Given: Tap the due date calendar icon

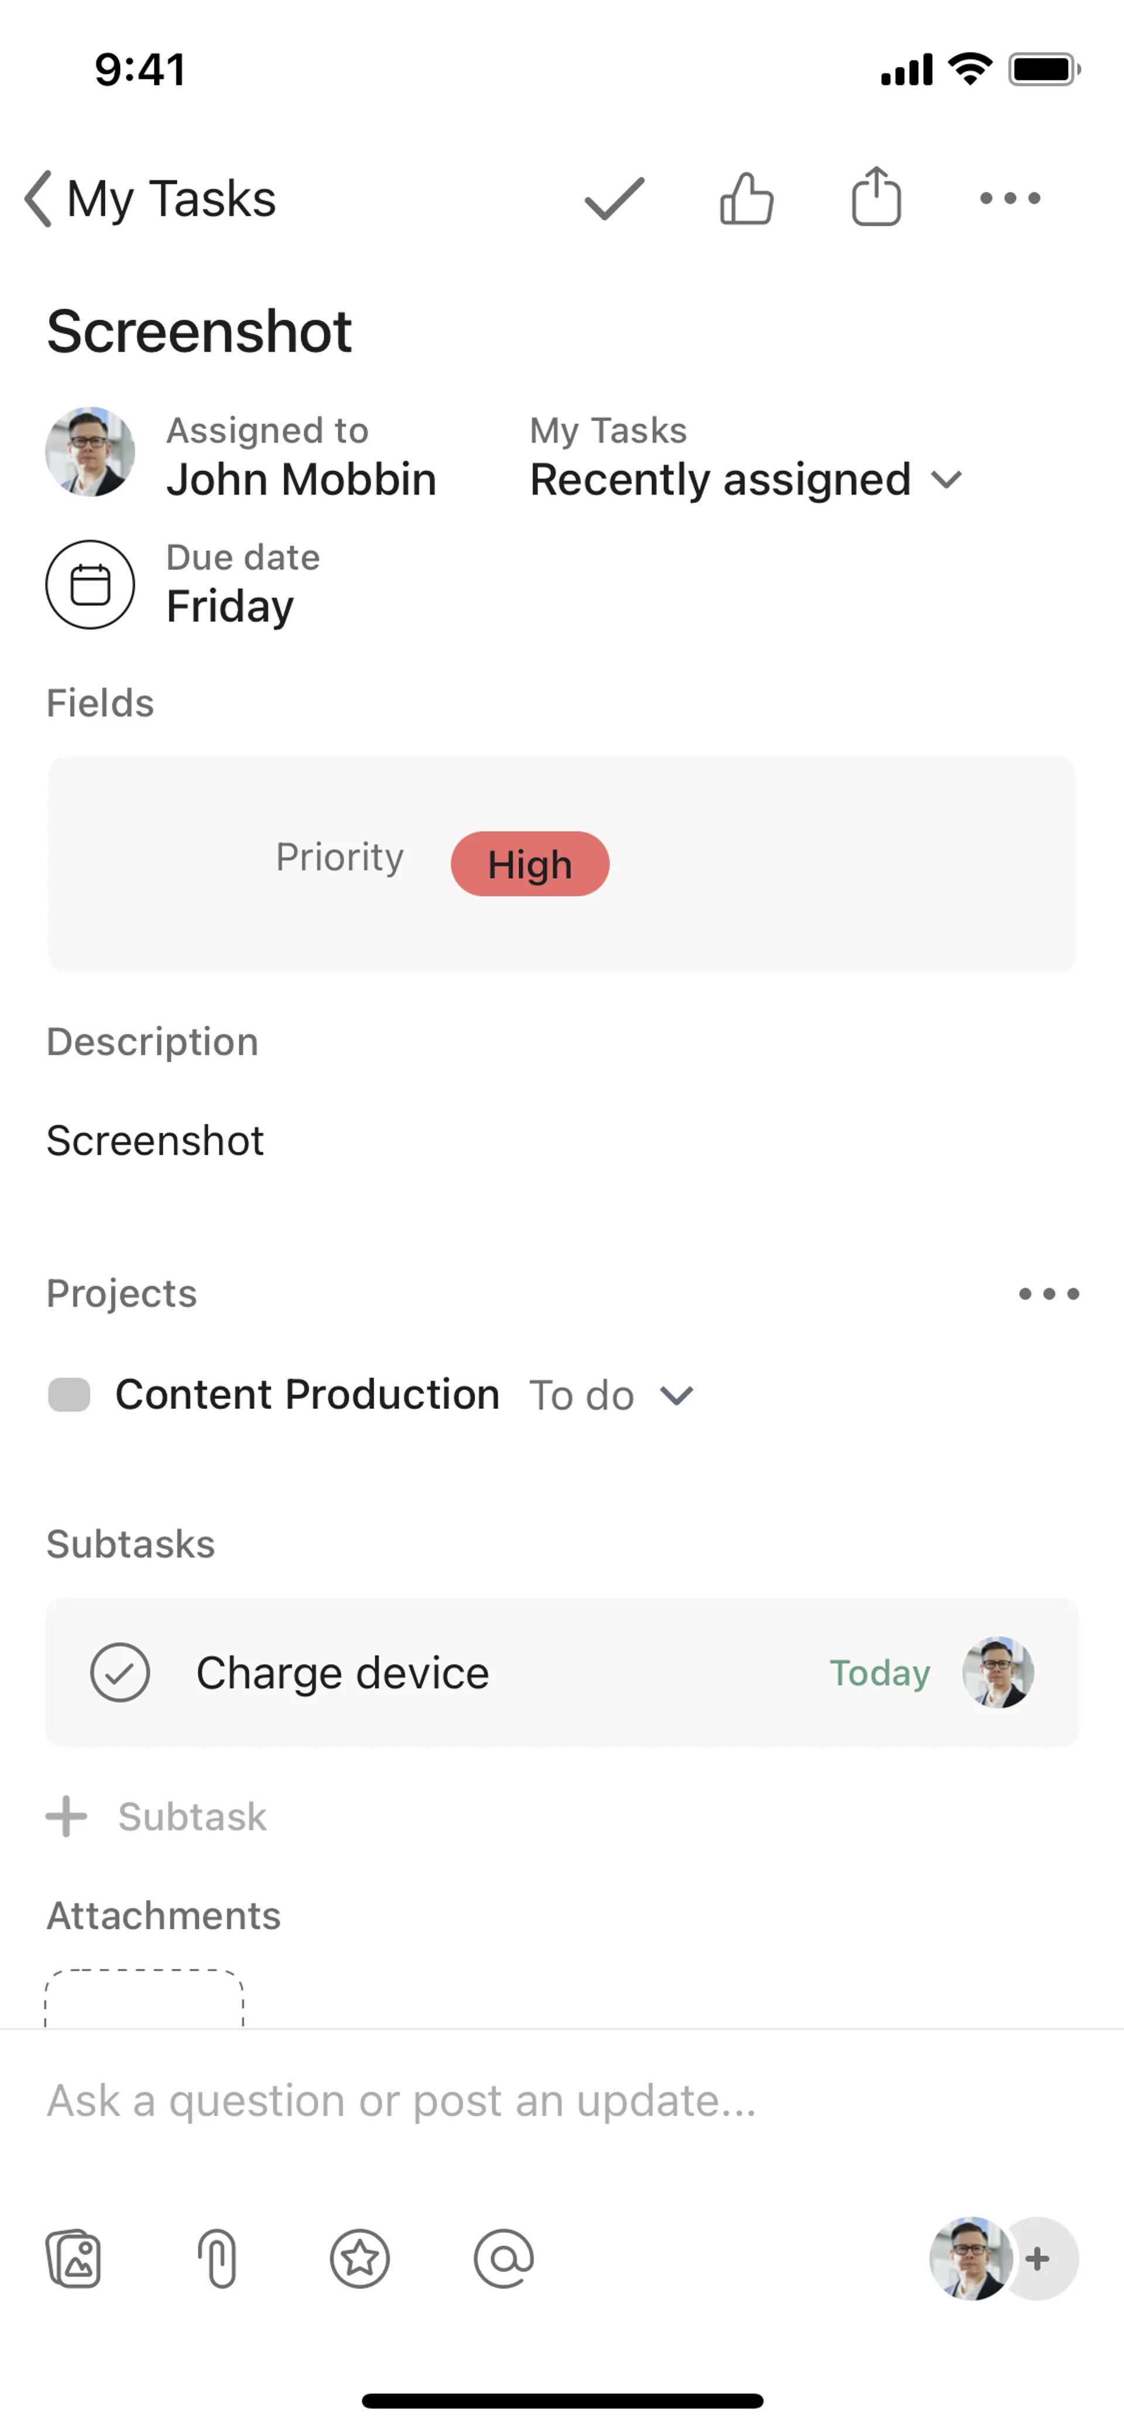Looking at the screenshot, I should (91, 585).
